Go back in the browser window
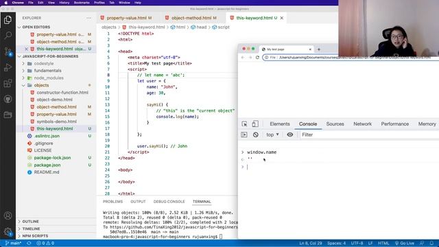The height and width of the screenshot is (247, 439). pyautogui.click(x=243, y=58)
